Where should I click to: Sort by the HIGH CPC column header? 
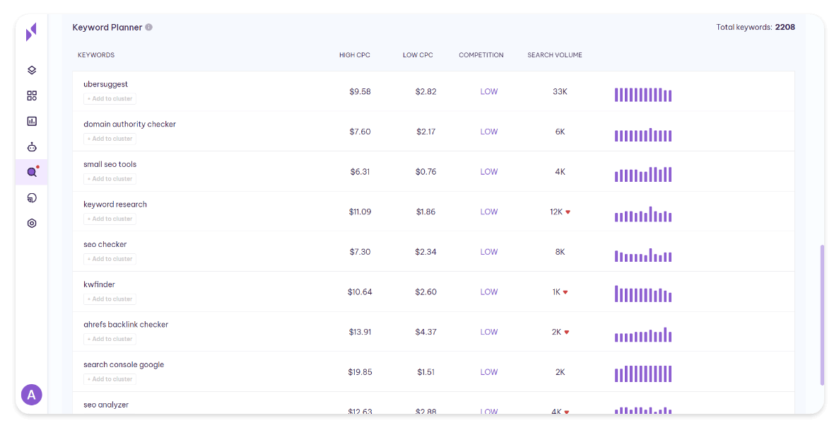click(354, 55)
